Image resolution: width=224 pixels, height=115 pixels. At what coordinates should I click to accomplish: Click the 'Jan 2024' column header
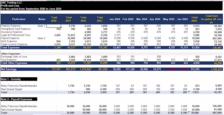click(x=115, y=19)
